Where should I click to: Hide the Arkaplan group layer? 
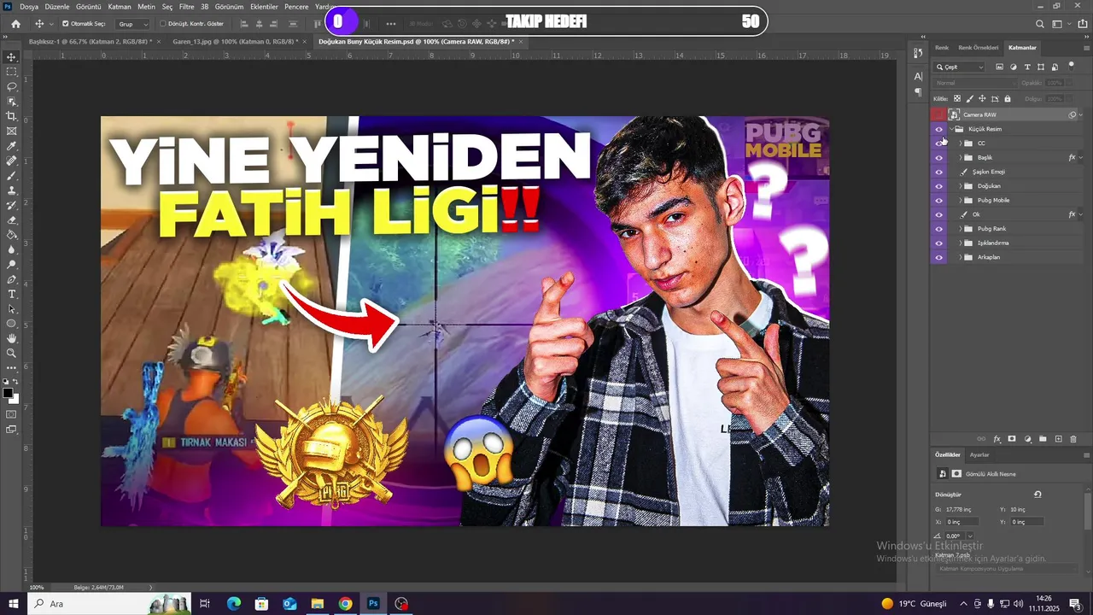(x=939, y=257)
